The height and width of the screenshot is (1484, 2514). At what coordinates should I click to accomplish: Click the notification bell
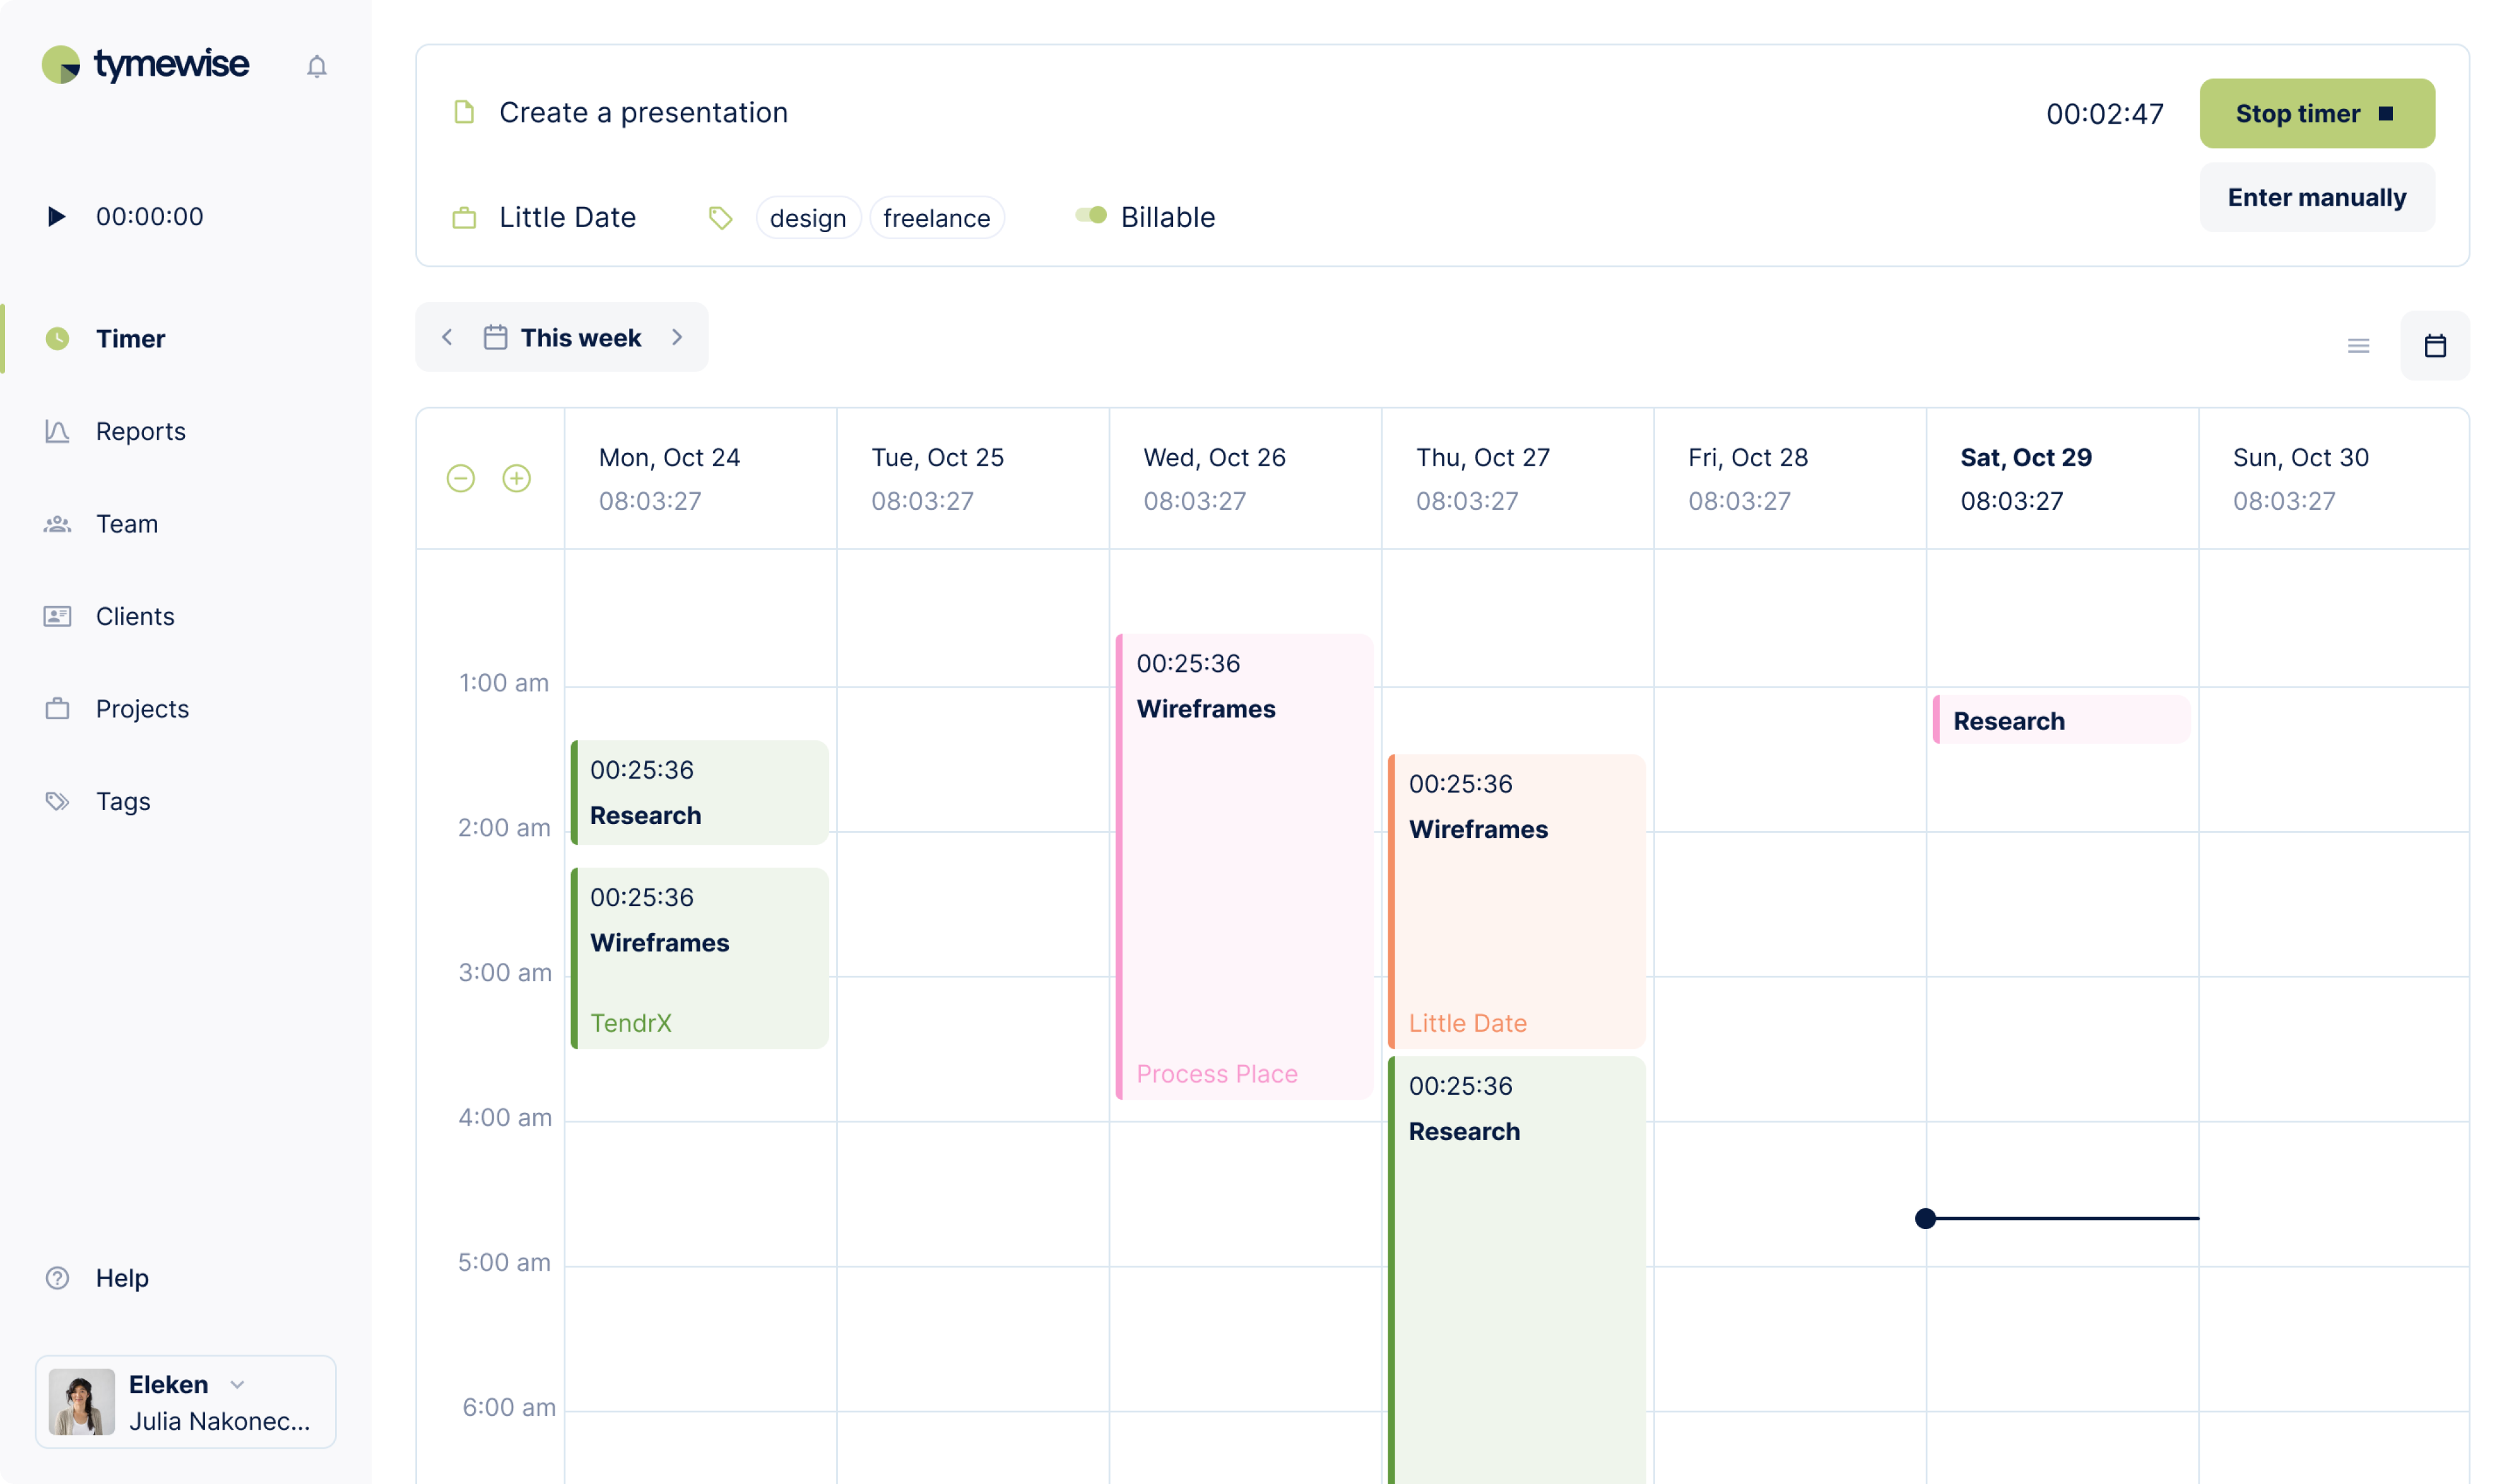[317, 66]
